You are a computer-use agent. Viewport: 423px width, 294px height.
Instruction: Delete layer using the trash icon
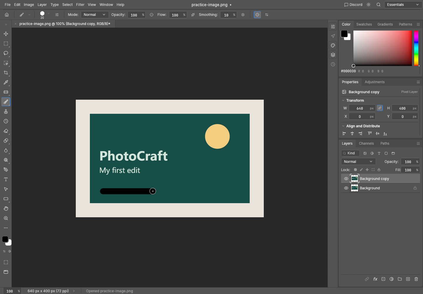(x=416, y=279)
